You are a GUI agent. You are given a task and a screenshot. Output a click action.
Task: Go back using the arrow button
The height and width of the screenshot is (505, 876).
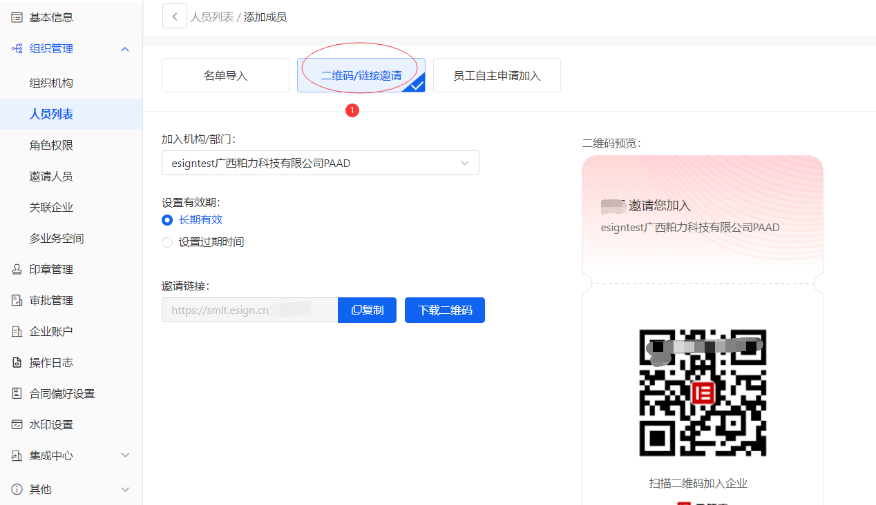[x=175, y=17]
